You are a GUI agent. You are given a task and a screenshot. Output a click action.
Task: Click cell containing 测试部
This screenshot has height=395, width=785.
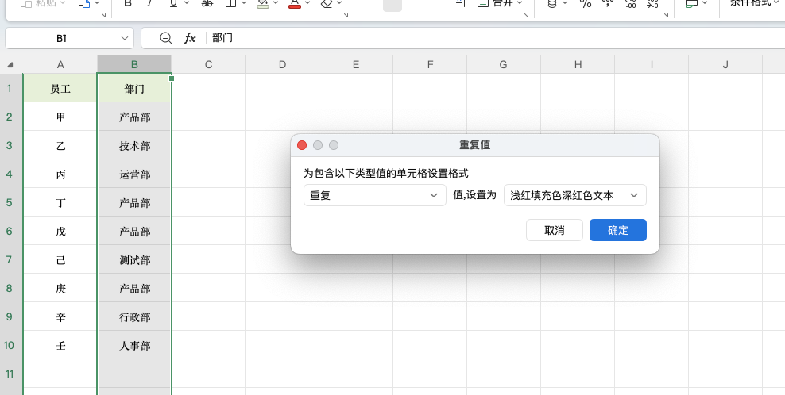[134, 260]
